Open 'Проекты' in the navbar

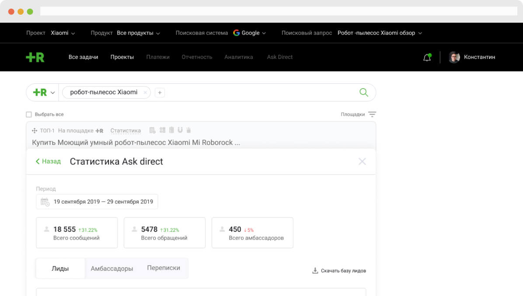(122, 57)
